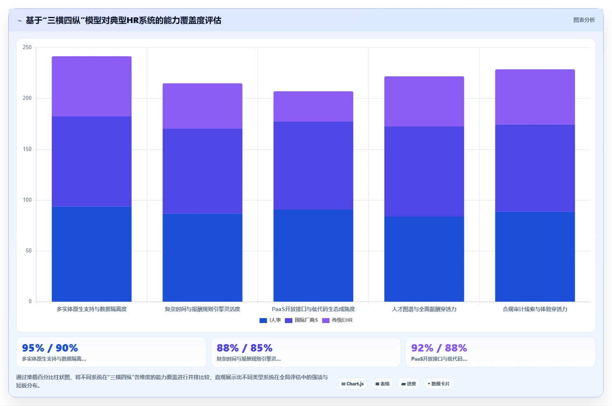
Task: Click x-axis label 多实体原生支持与数据隔离度
Action: 91,309
